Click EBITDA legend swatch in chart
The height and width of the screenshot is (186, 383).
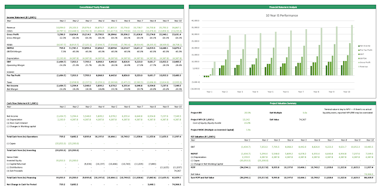point(359,58)
